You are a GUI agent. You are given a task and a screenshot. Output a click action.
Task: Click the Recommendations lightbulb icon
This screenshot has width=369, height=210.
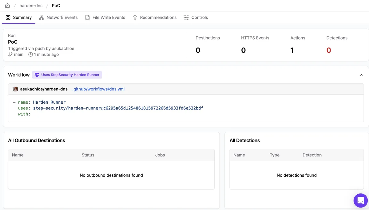(x=135, y=17)
